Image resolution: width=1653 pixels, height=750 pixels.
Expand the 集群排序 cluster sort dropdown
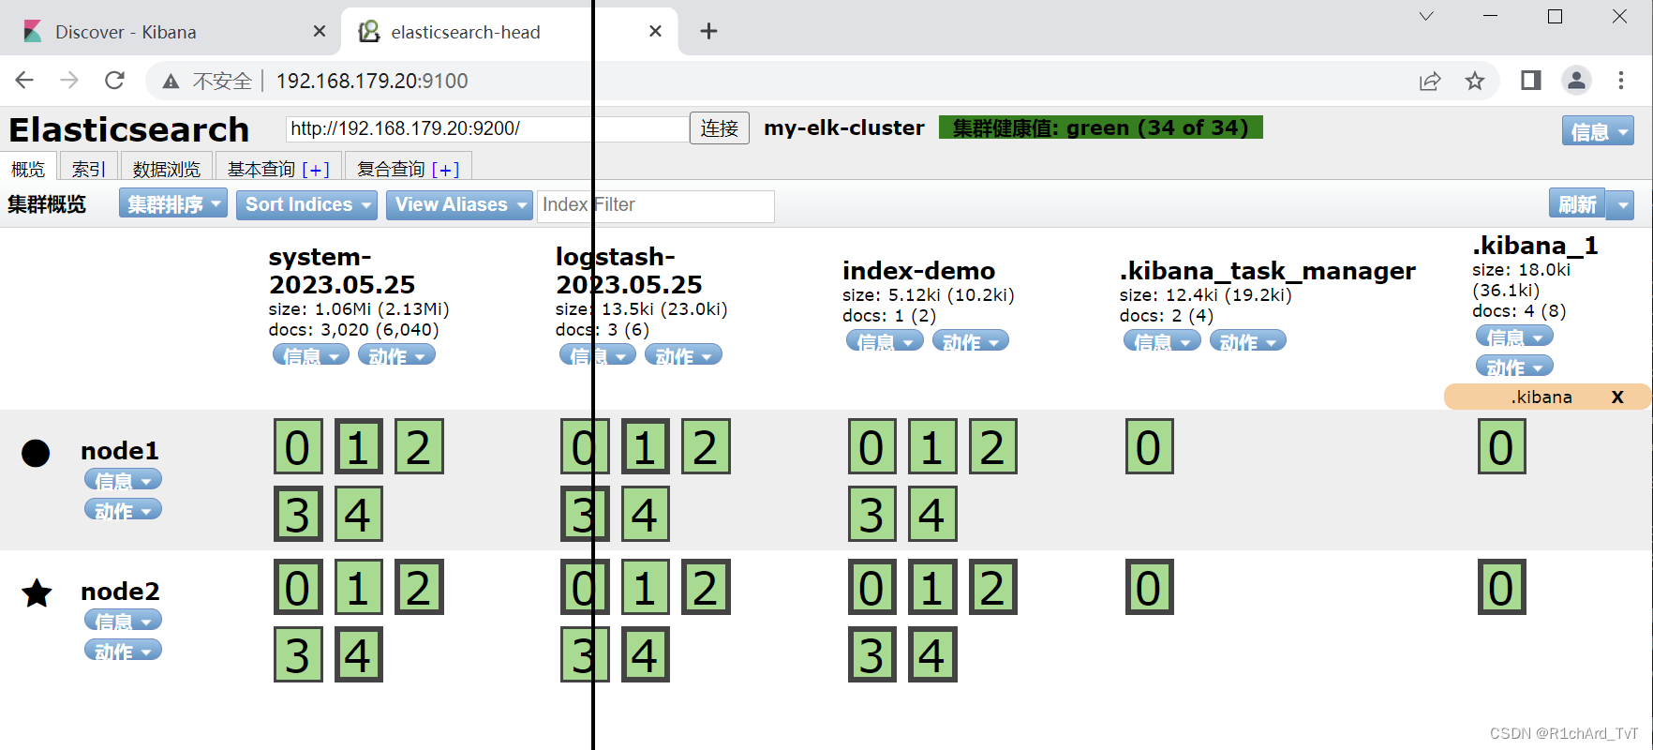pos(173,203)
